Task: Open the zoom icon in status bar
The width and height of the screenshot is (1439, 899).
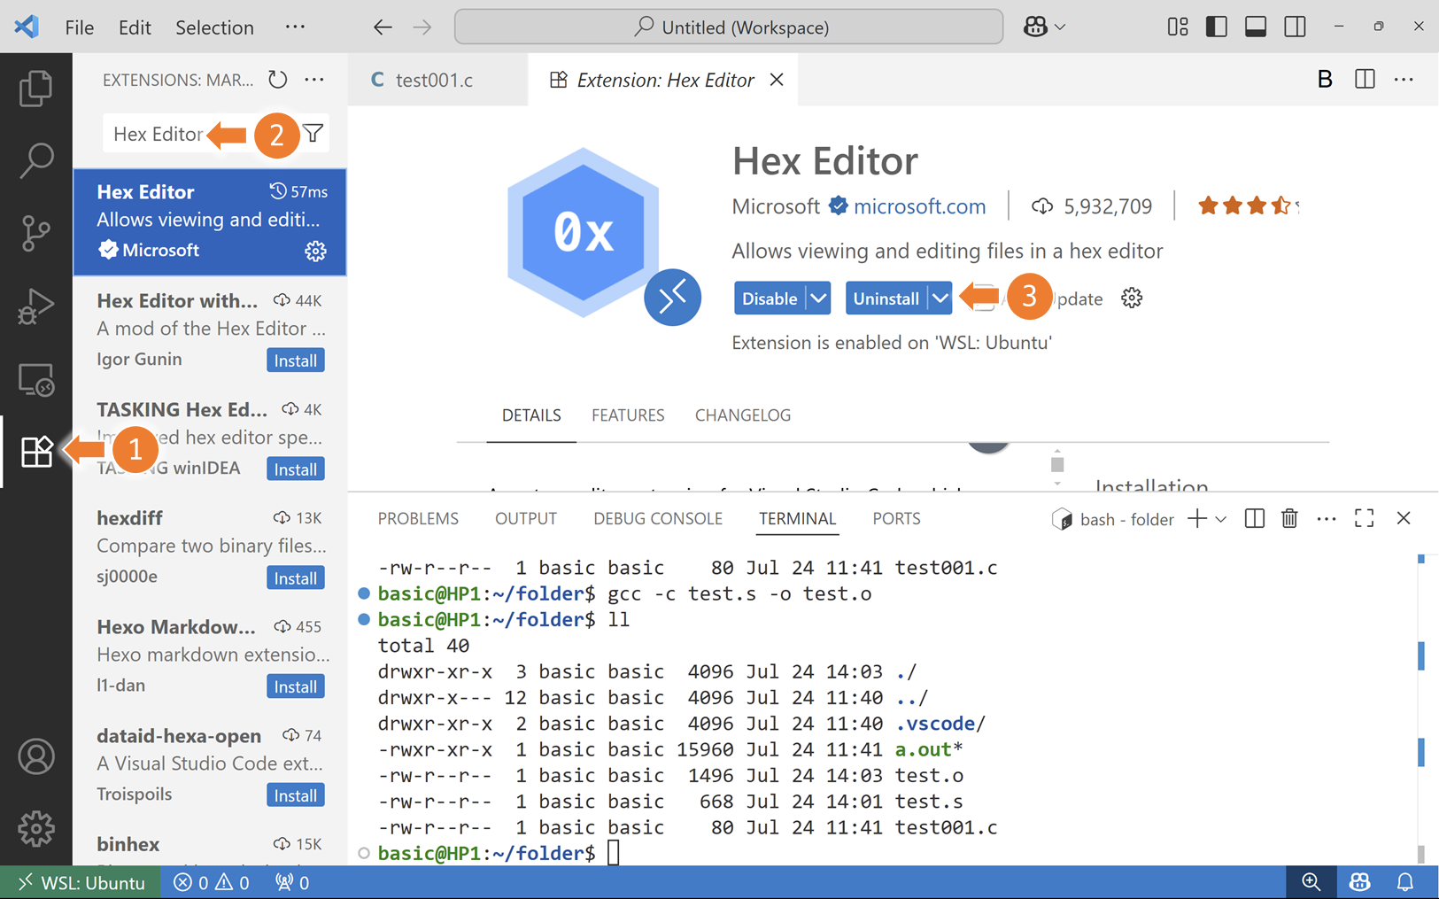Action: click(1311, 882)
